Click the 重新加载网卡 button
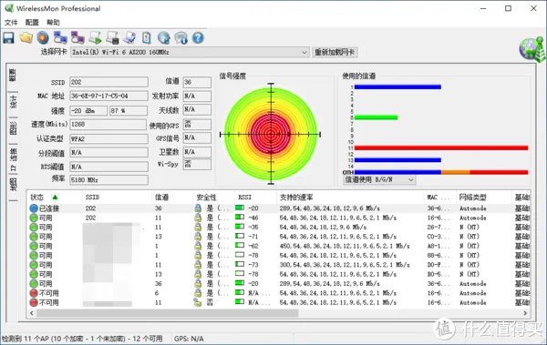The width and height of the screenshot is (547, 345). pos(335,52)
